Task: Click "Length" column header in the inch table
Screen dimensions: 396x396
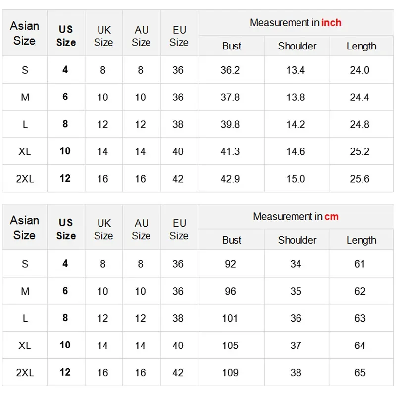Action: [361, 47]
